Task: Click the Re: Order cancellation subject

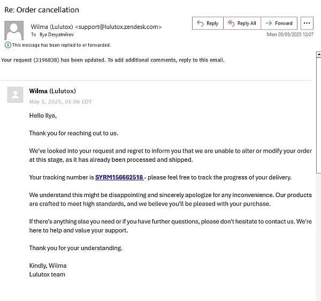Action: [x=42, y=10]
